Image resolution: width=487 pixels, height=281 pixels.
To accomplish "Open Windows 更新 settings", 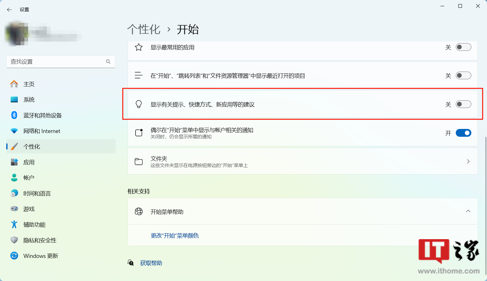I will (x=41, y=255).
